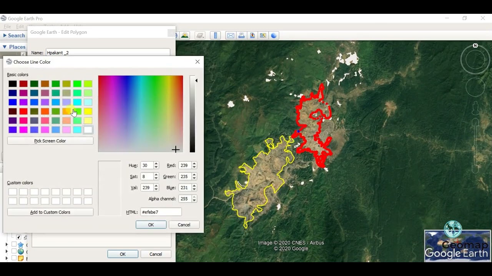Viewport: 492px width, 276px height.
Task: Select the white basic color swatch
Action: pyautogui.click(x=88, y=130)
